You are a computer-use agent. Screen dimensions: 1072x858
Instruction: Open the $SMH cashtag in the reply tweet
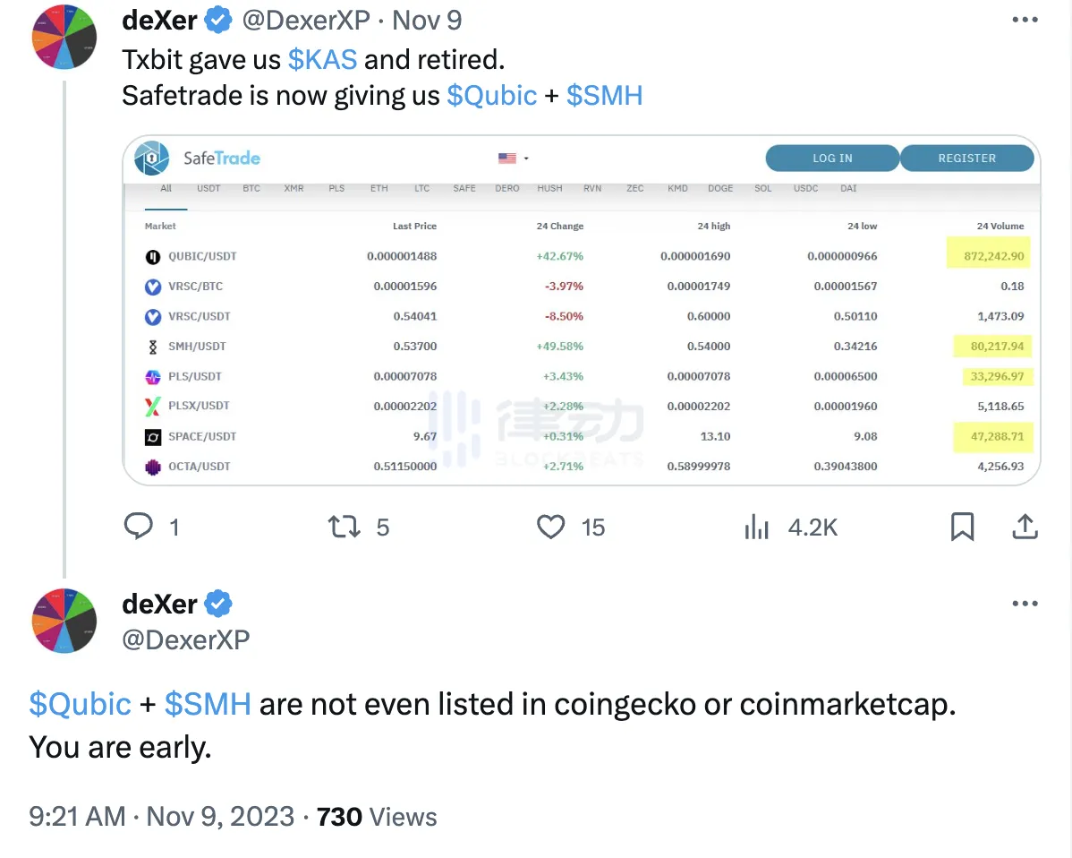point(208,704)
